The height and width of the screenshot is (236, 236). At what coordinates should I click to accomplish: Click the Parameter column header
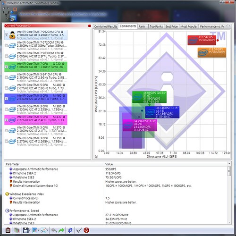tap(54, 164)
